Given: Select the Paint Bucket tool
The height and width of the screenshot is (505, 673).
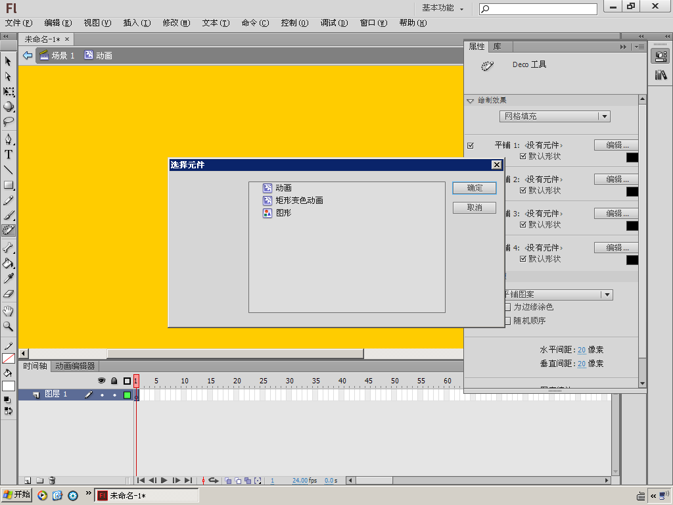Looking at the screenshot, I should click(8, 263).
